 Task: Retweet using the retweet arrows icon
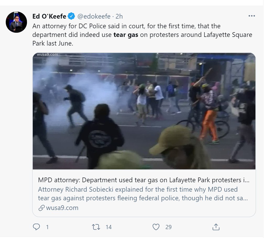[x=96, y=227]
